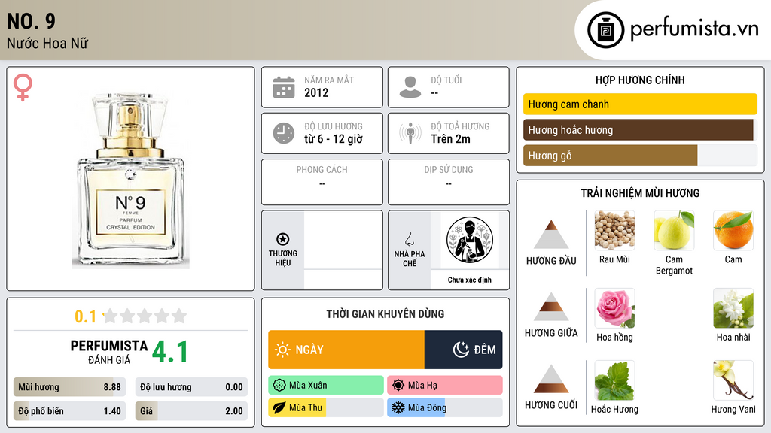Click the sillage icon beside Độ toả hương
Screen dimensions: 771x433
tap(410, 133)
